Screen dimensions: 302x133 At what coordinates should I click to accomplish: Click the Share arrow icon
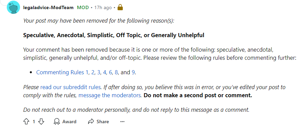[x=91, y=122]
